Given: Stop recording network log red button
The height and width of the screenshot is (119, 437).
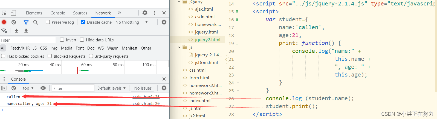Looking at the screenshot, I should (x=4, y=22).
